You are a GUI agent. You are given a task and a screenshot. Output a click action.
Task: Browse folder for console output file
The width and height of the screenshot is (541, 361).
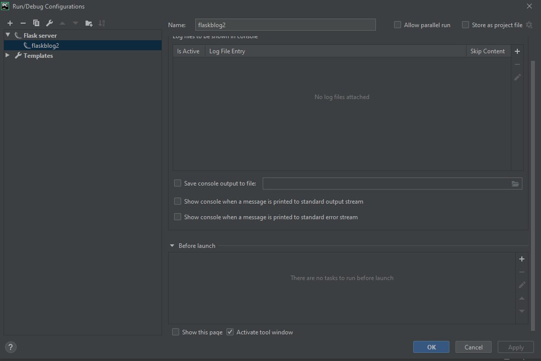click(515, 184)
